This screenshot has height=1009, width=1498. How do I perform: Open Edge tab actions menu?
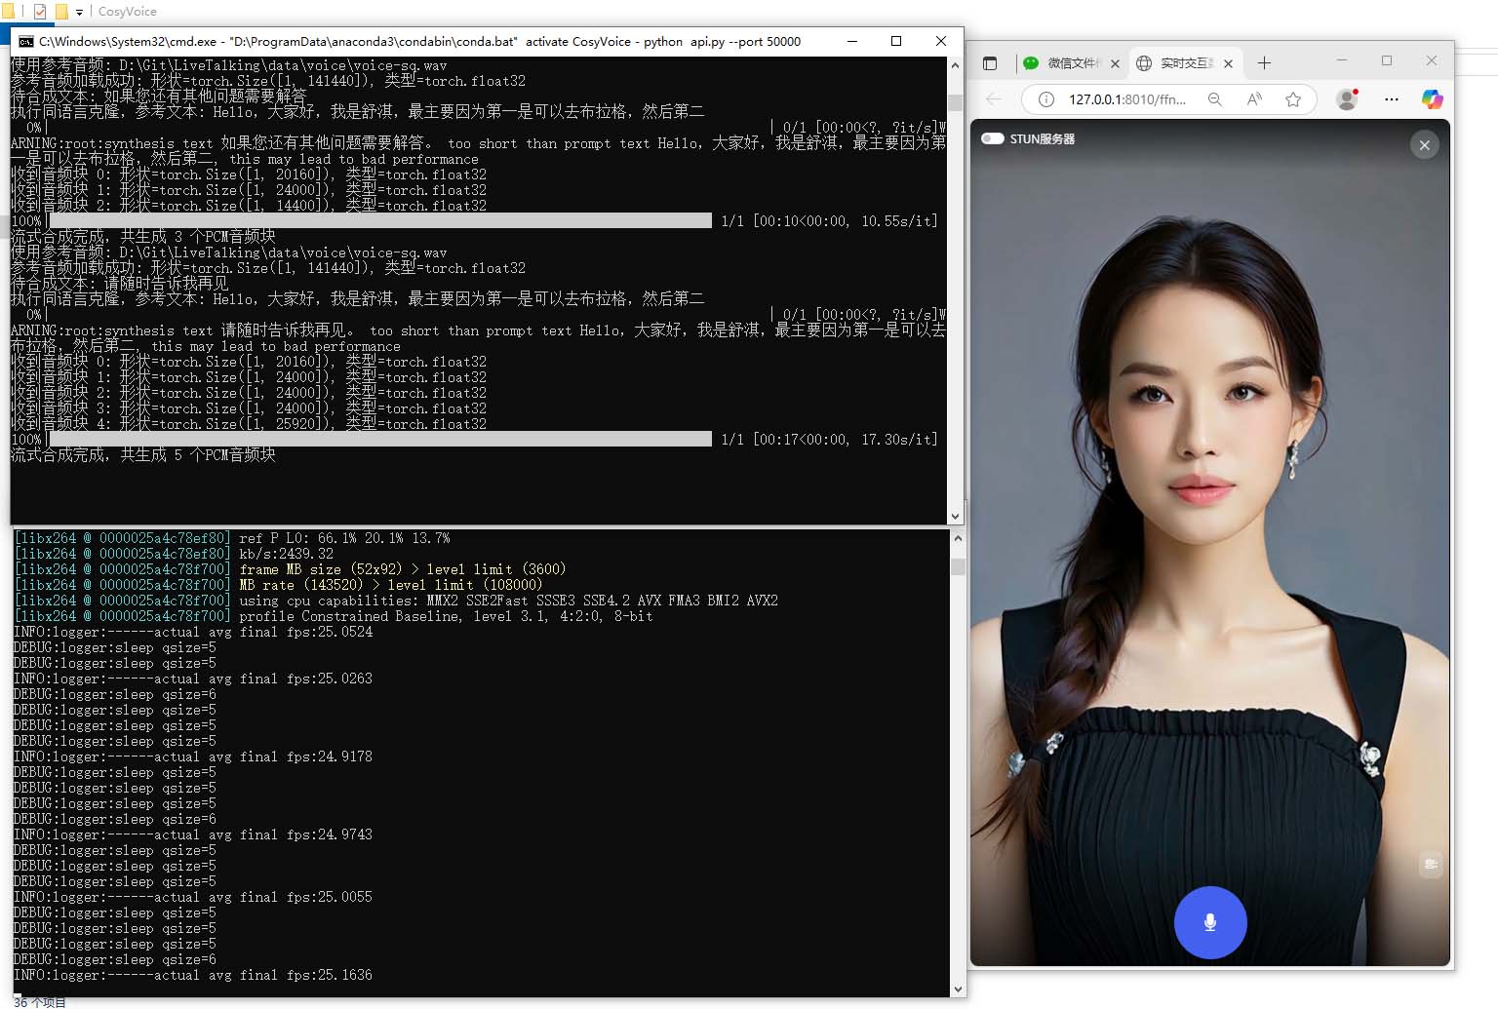(990, 63)
